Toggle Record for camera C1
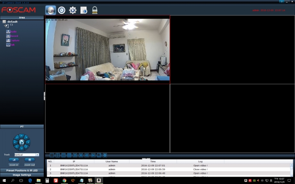 point(12,36)
